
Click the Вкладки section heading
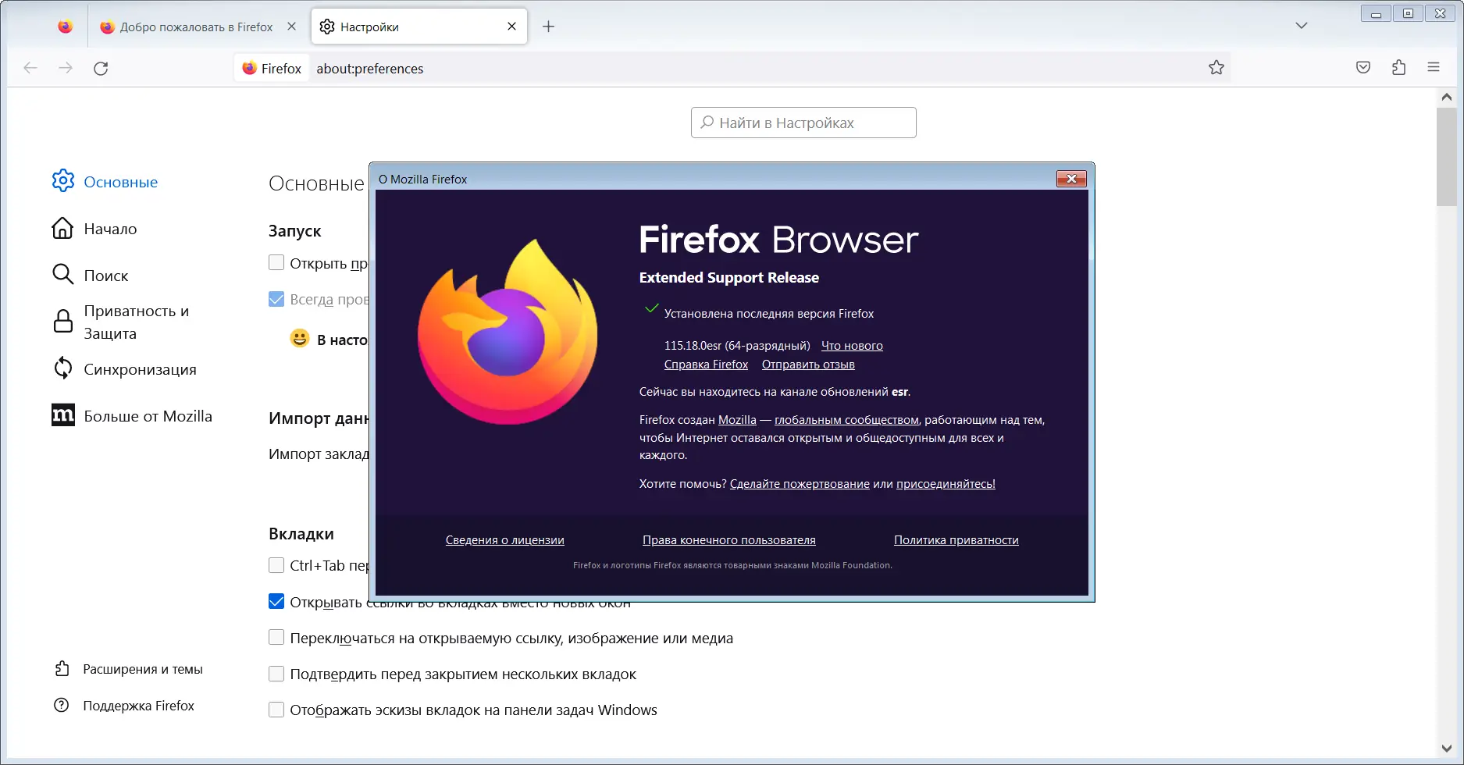click(x=301, y=534)
